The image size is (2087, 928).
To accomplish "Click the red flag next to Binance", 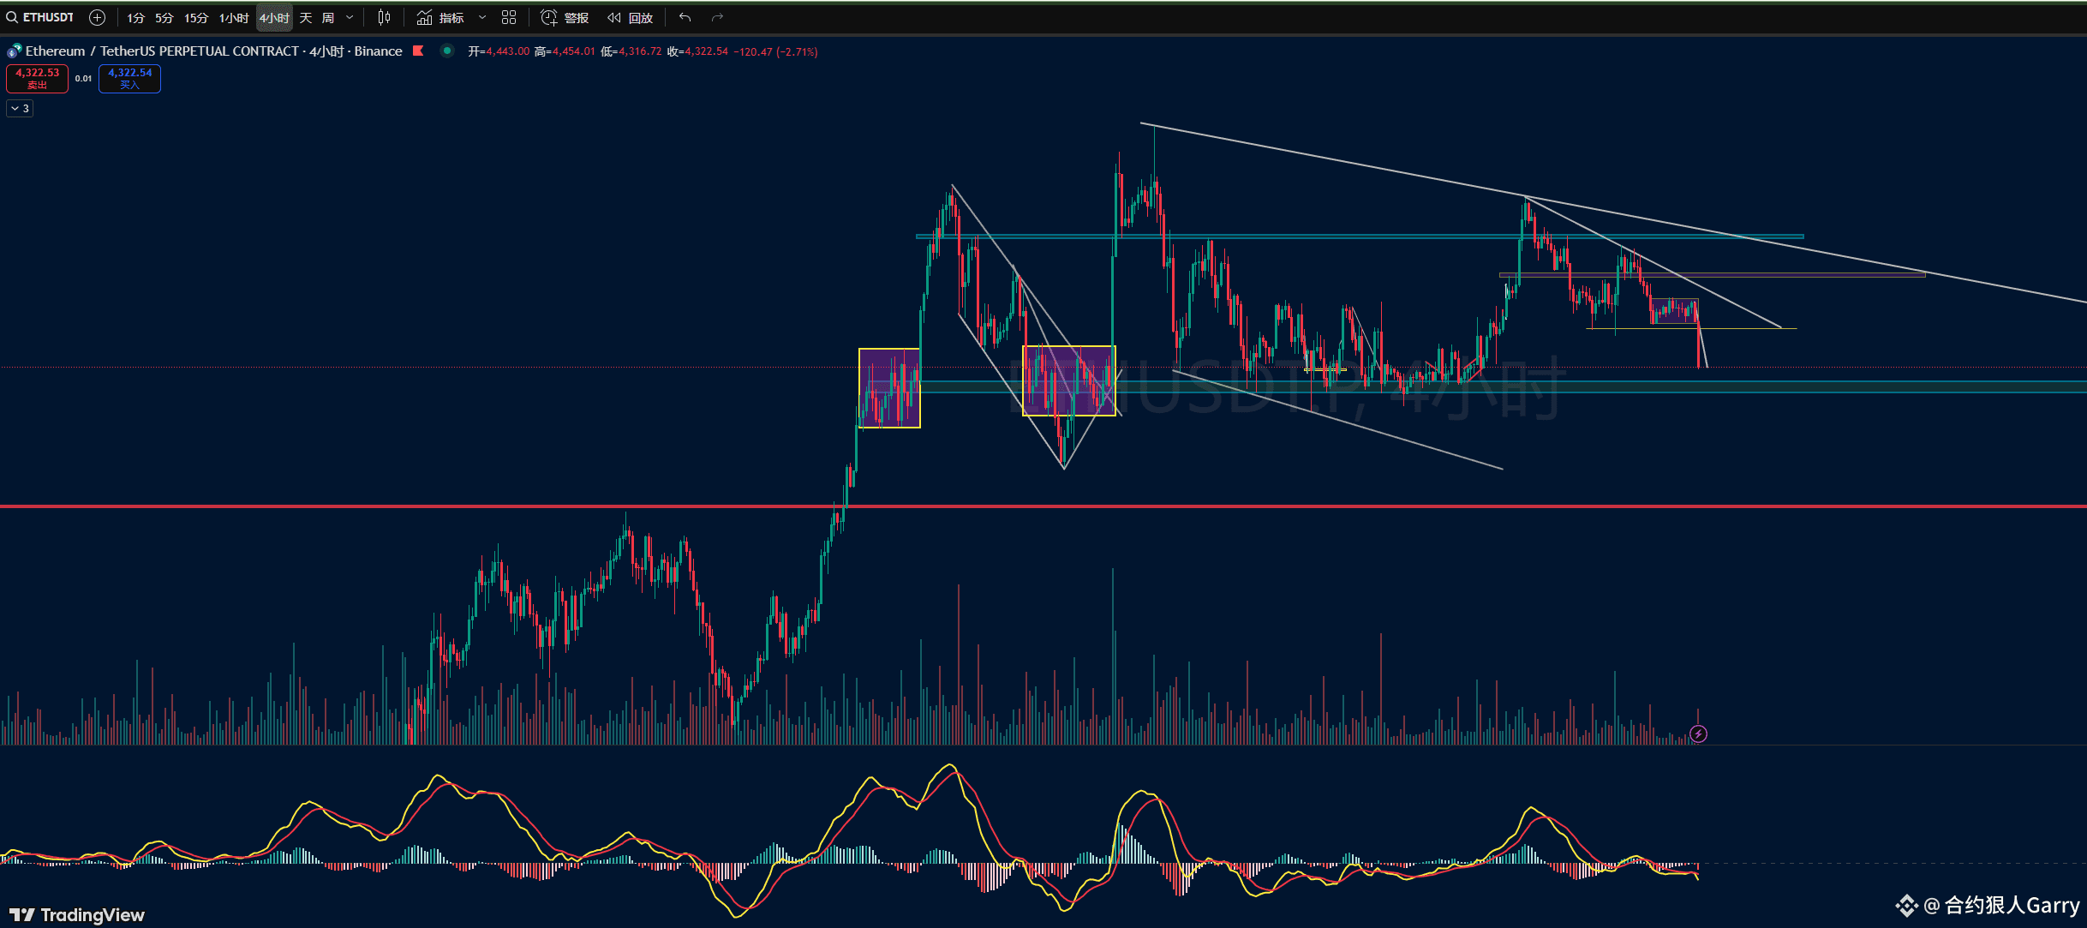I will coord(418,51).
